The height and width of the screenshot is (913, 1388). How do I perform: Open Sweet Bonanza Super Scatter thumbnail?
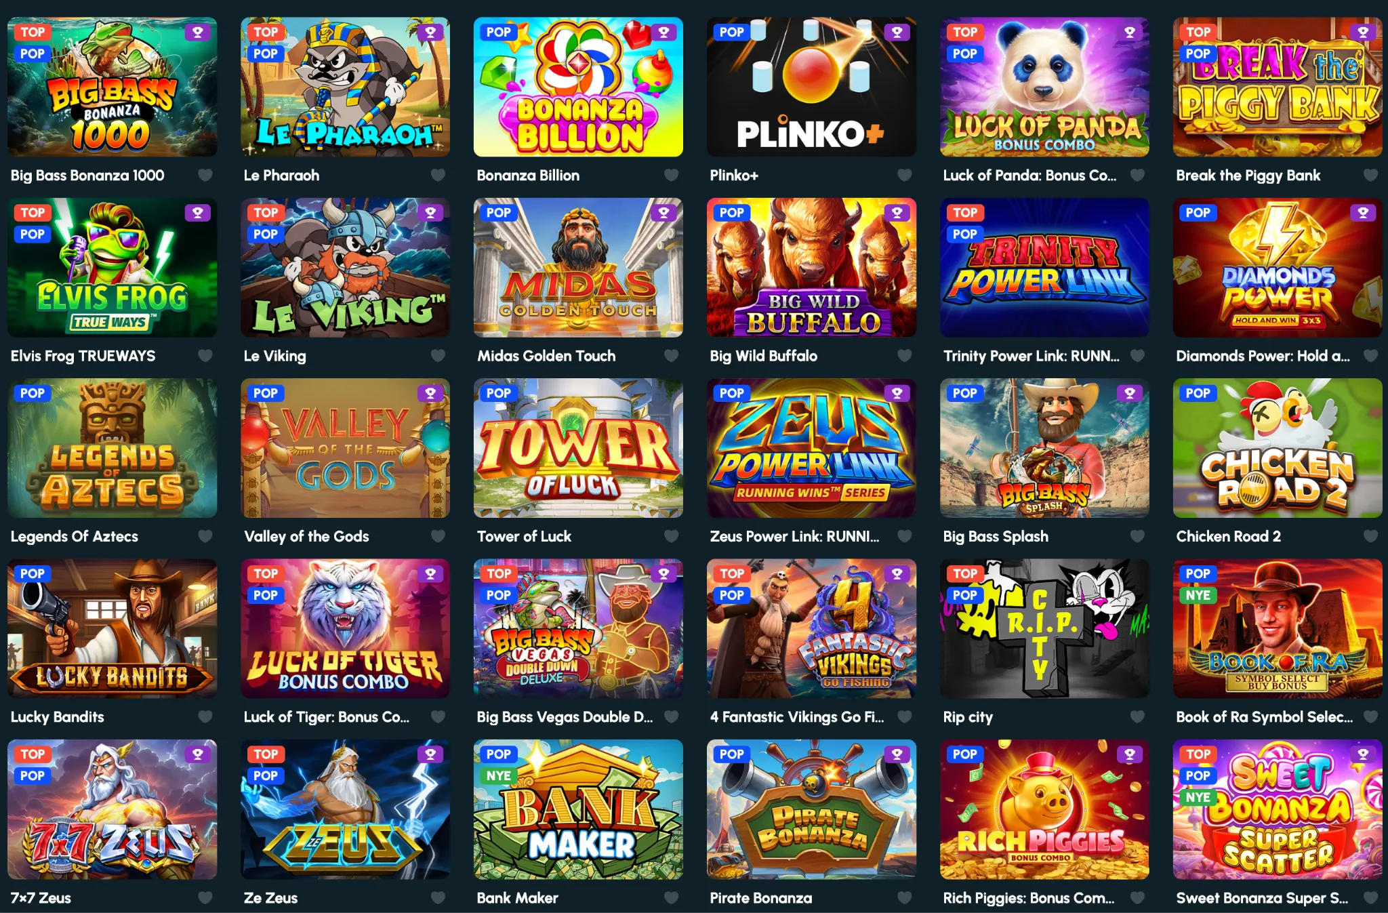pyautogui.click(x=1278, y=809)
